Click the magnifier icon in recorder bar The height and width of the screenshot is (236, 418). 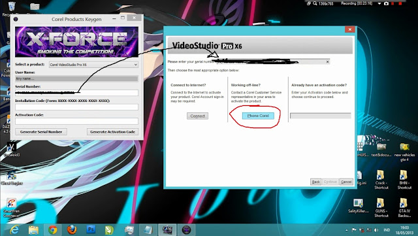[315, 3]
